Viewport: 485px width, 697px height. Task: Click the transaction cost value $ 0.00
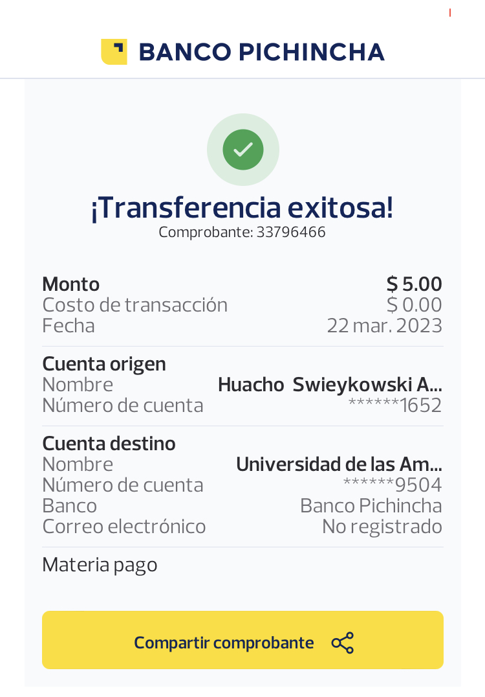point(414,304)
